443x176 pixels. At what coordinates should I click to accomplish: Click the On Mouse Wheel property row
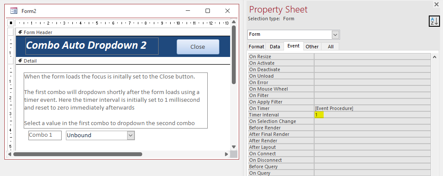(339, 89)
